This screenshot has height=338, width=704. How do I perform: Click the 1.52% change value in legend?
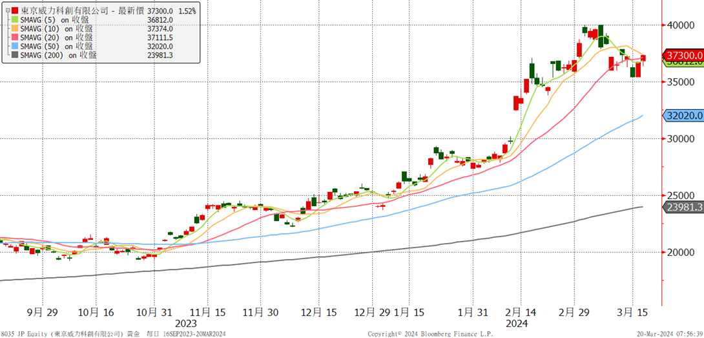coord(186,11)
